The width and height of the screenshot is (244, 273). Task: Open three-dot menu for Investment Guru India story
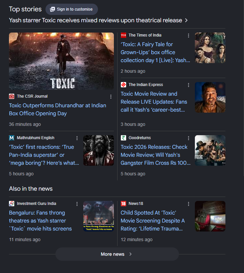[77, 204]
